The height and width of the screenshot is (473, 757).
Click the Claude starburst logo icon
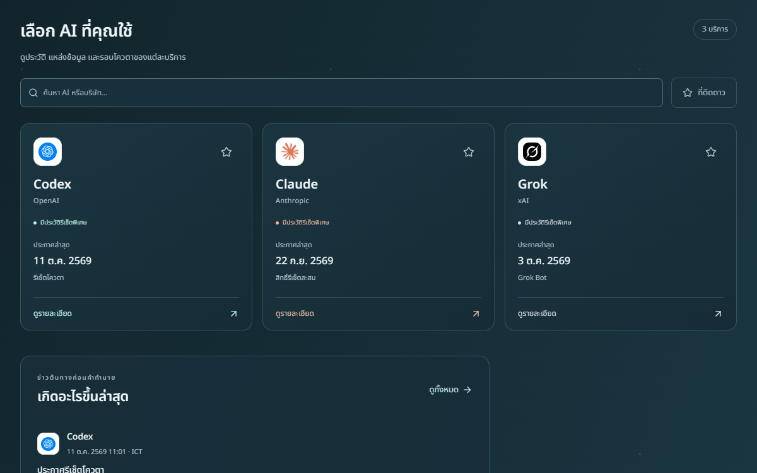pos(290,151)
